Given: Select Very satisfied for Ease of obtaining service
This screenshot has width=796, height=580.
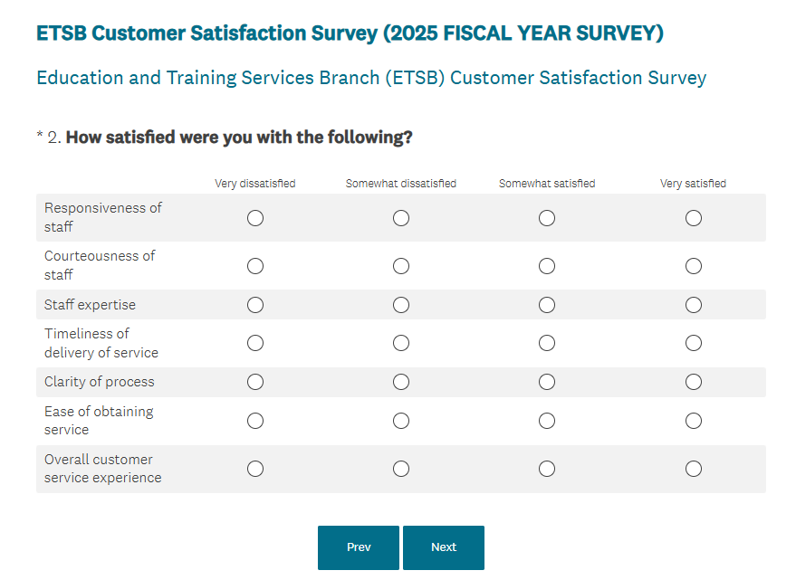Looking at the screenshot, I should (694, 421).
